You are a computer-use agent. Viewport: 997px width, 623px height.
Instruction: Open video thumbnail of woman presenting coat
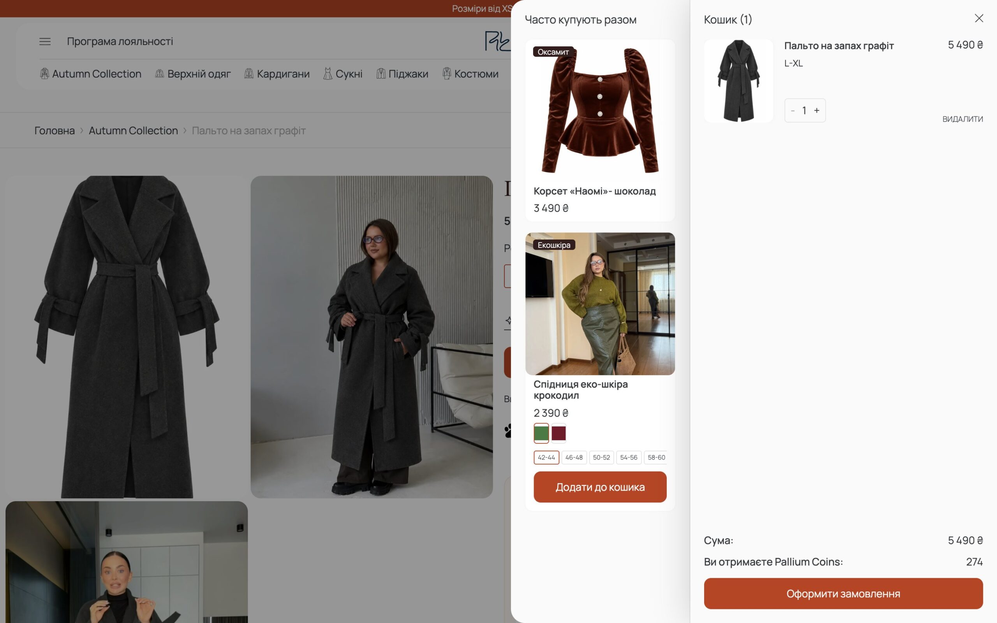[x=127, y=562]
